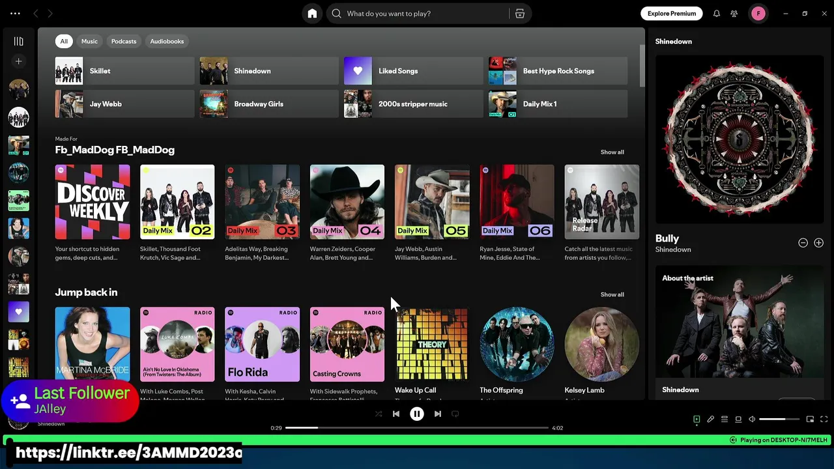Toggle repeat in the player bar

[x=455, y=414]
